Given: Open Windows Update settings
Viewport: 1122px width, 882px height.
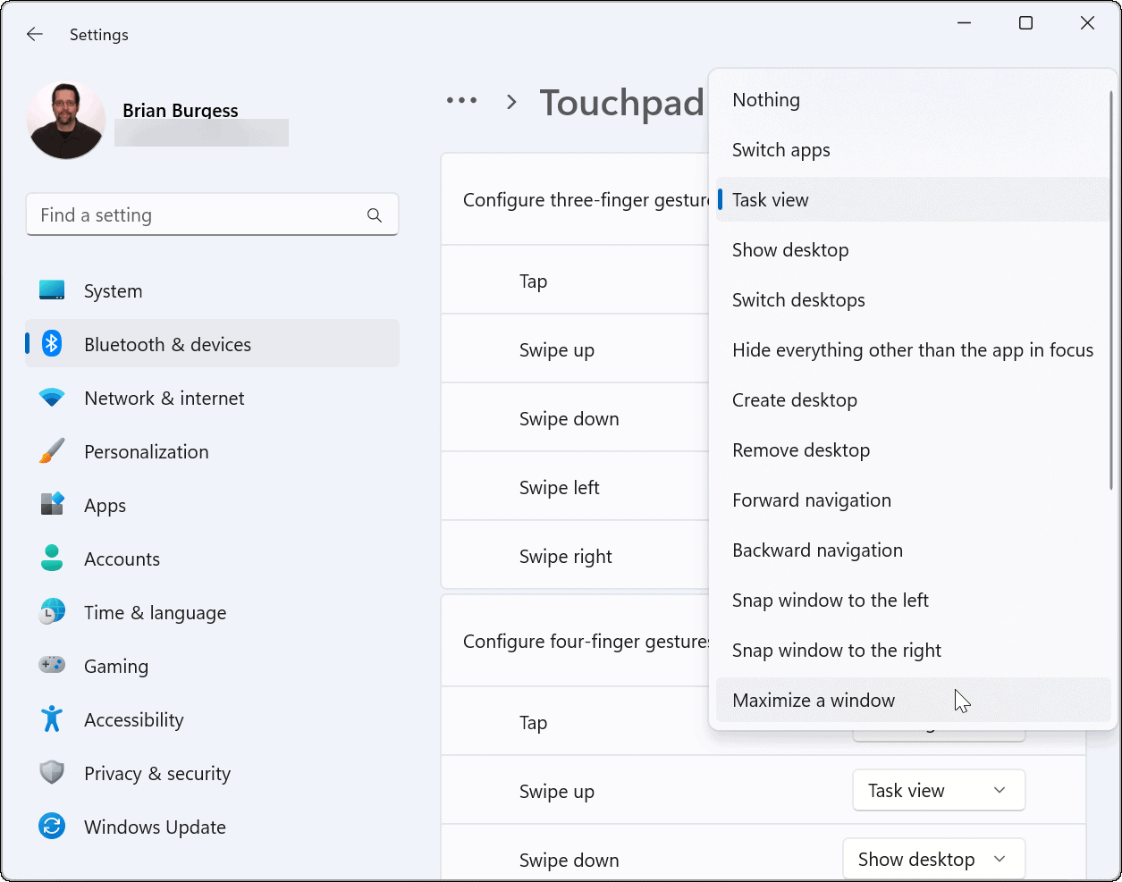Looking at the screenshot, I should (x=52, y=827).
